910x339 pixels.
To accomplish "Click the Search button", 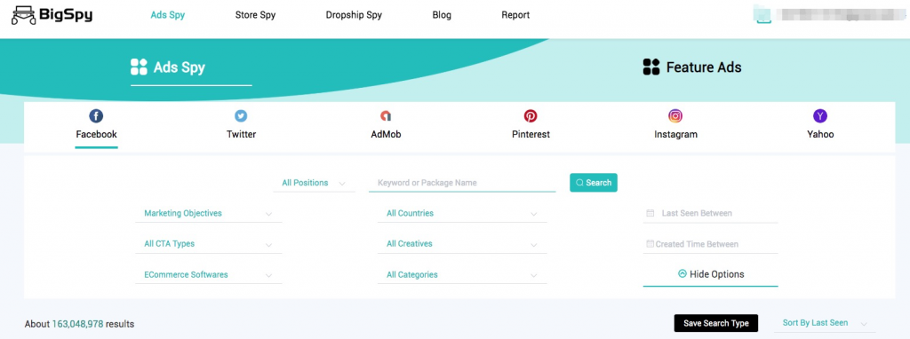I will [x=593, y=183].
